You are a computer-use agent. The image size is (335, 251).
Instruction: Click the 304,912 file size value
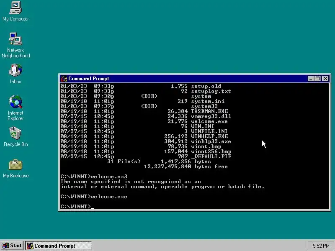click(176, 141)
